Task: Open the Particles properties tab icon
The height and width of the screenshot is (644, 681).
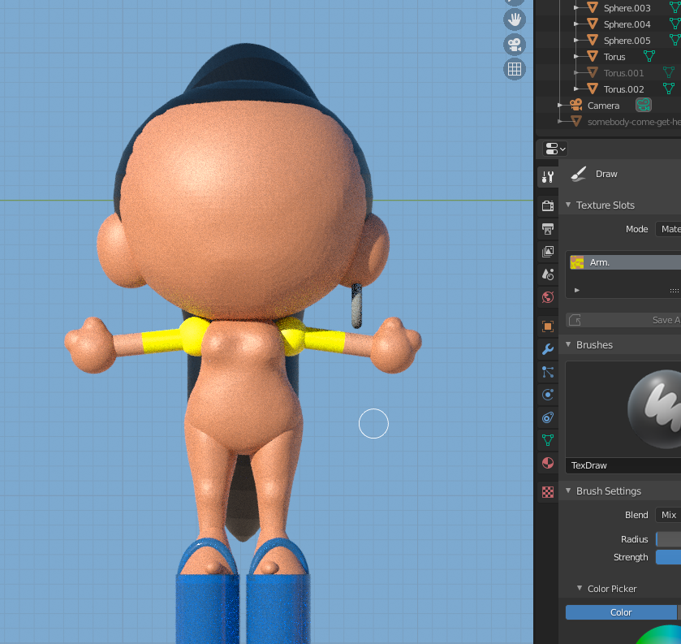Action: [x=548, y=372]
